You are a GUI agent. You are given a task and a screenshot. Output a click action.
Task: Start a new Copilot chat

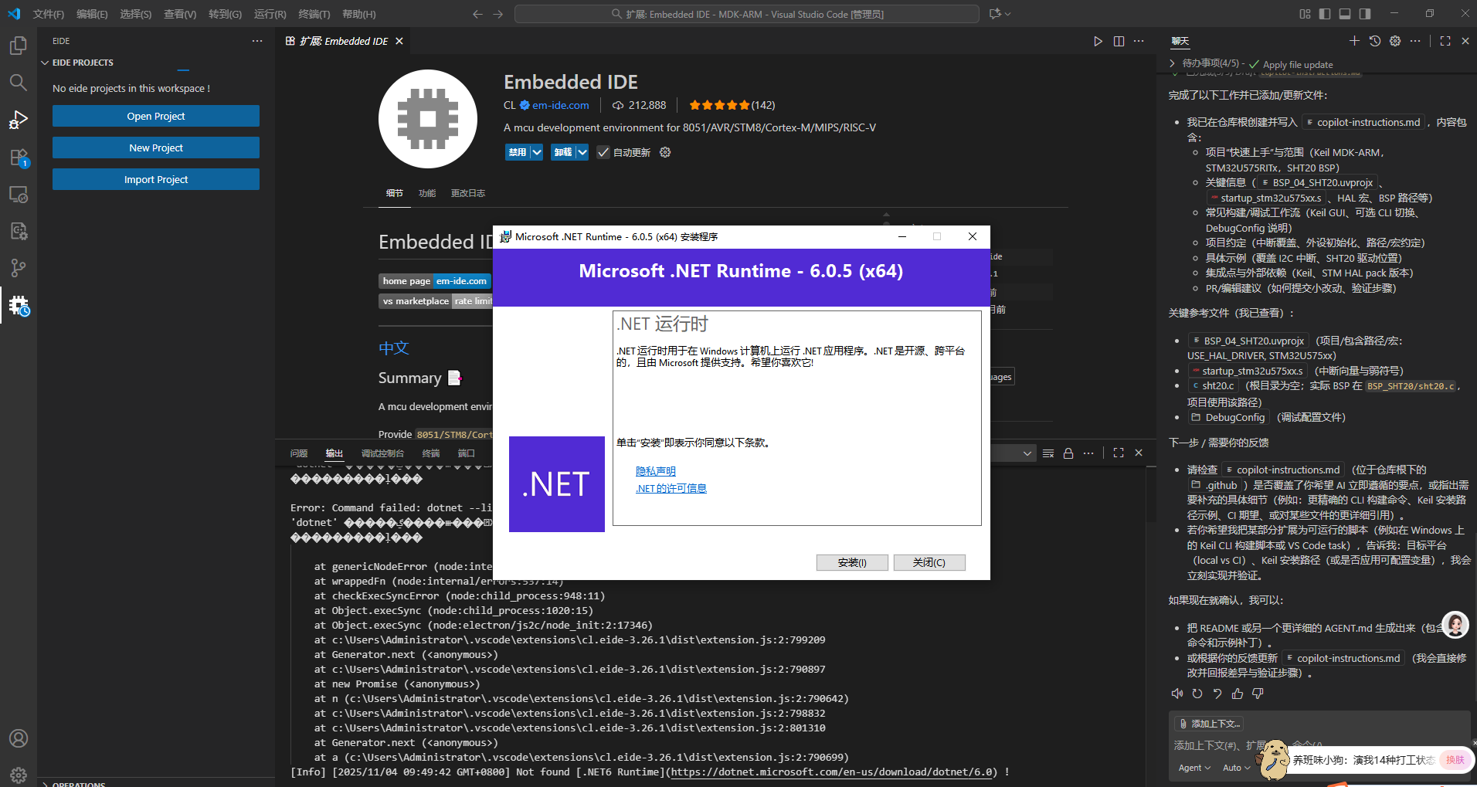tap(1353, 41)
